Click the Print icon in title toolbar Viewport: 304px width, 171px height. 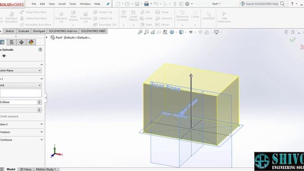pyautogui.click(x=146, y=4)
